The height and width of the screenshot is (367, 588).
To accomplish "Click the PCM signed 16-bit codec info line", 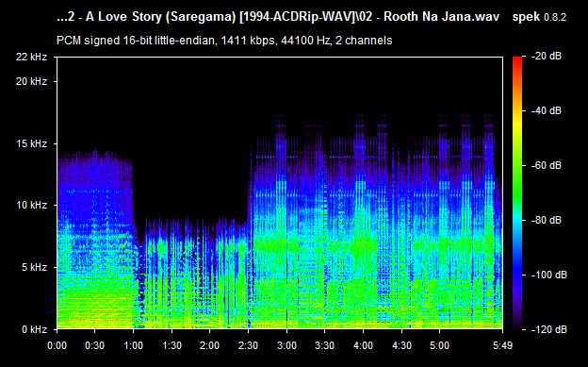I will 224,41.
